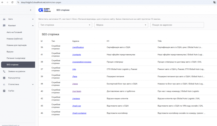Open the /contacts page link
The image size is (217, 126).
pos(77,55)
